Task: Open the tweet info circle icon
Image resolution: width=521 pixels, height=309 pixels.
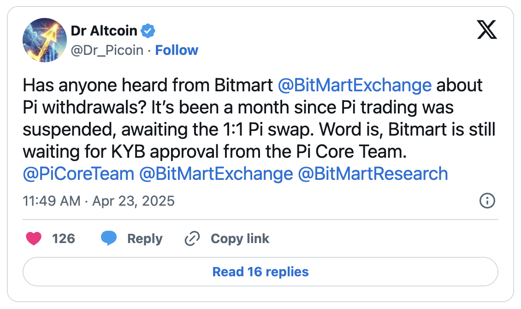Action: pyautogui.click(x=487, y=201)
